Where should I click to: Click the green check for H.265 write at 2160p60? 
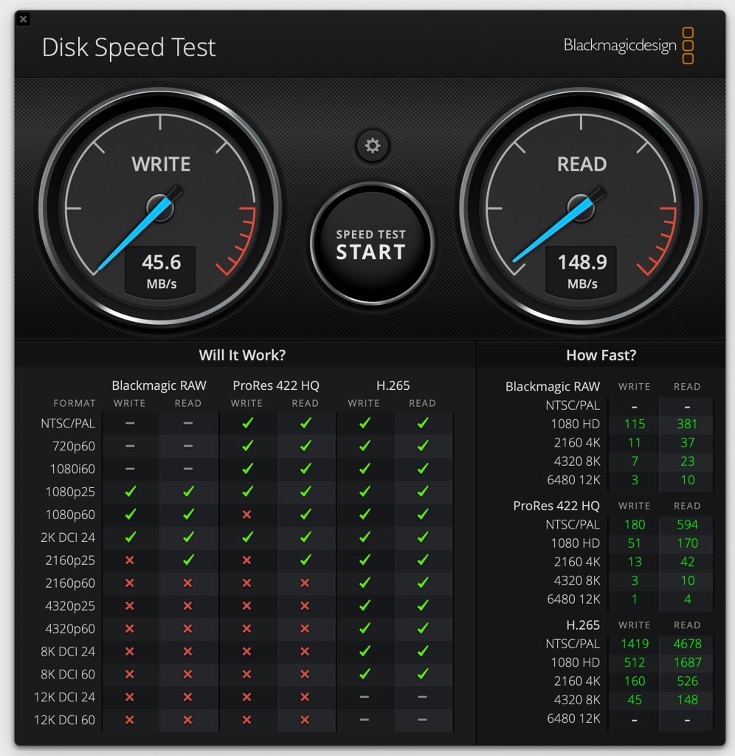pos(365,583)
